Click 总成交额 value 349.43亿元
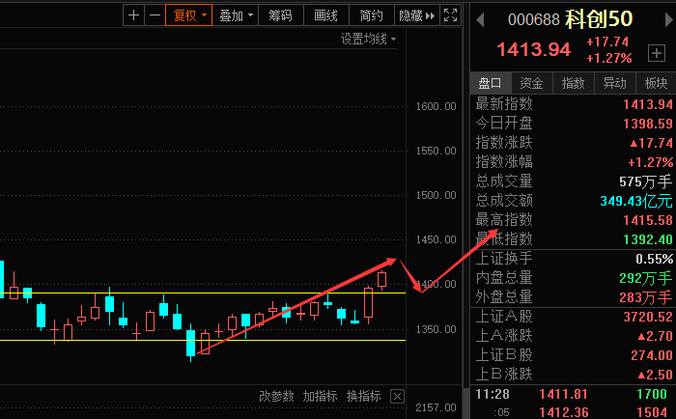This screenshot has width=676, height=419. point(635,201)
